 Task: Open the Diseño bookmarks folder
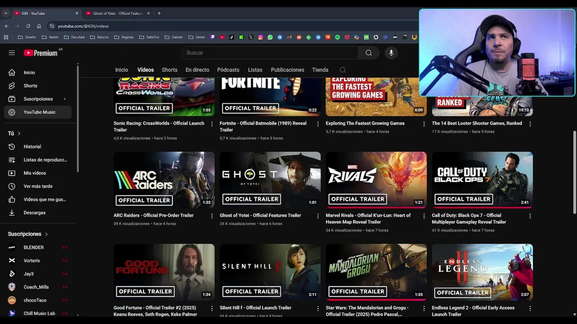click(x=27, y=37)
